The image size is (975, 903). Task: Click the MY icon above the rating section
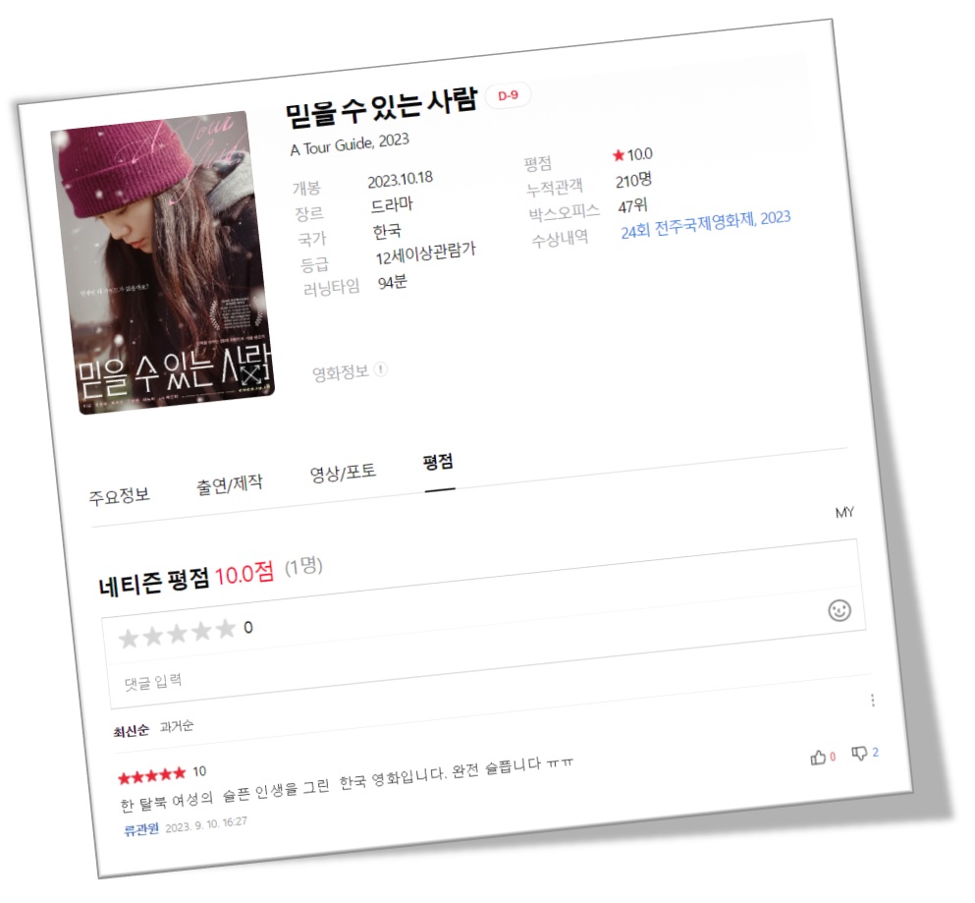tap(846, 512)
